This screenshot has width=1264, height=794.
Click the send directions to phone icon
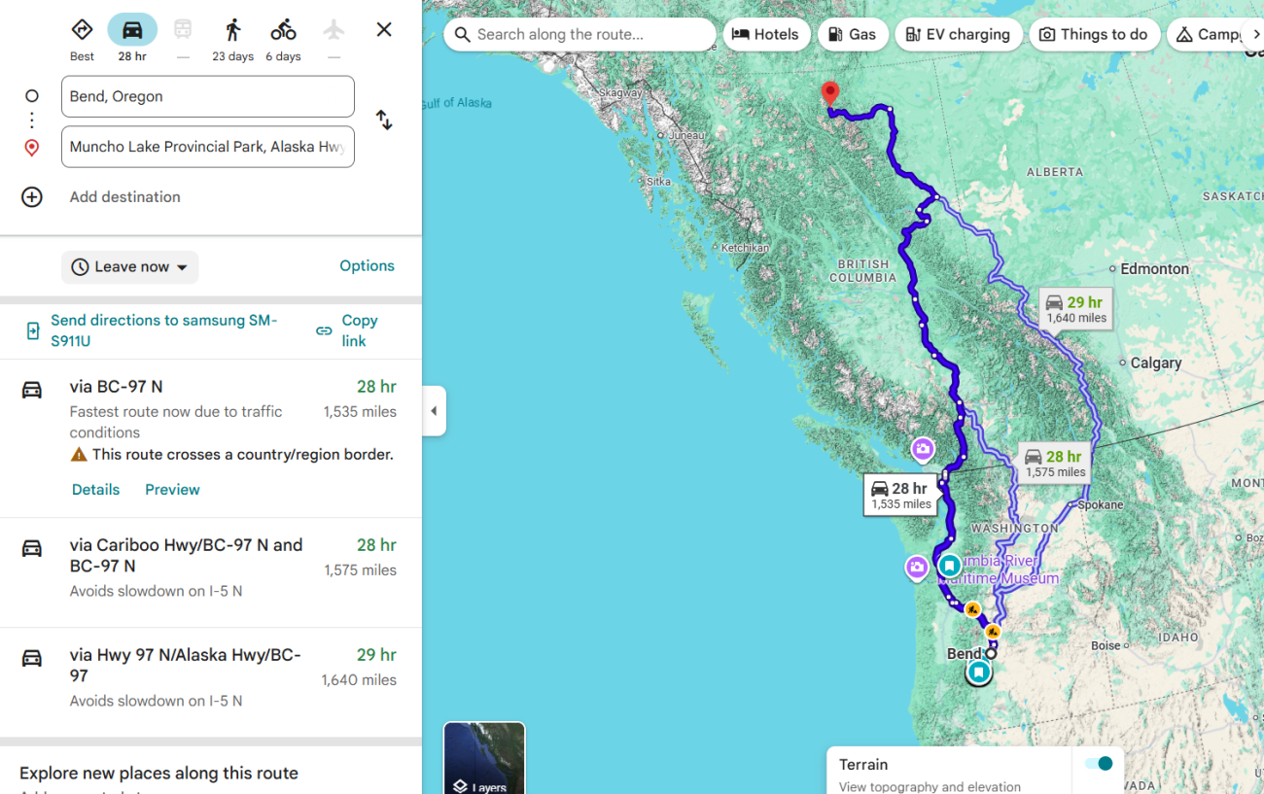click(33, 331)
